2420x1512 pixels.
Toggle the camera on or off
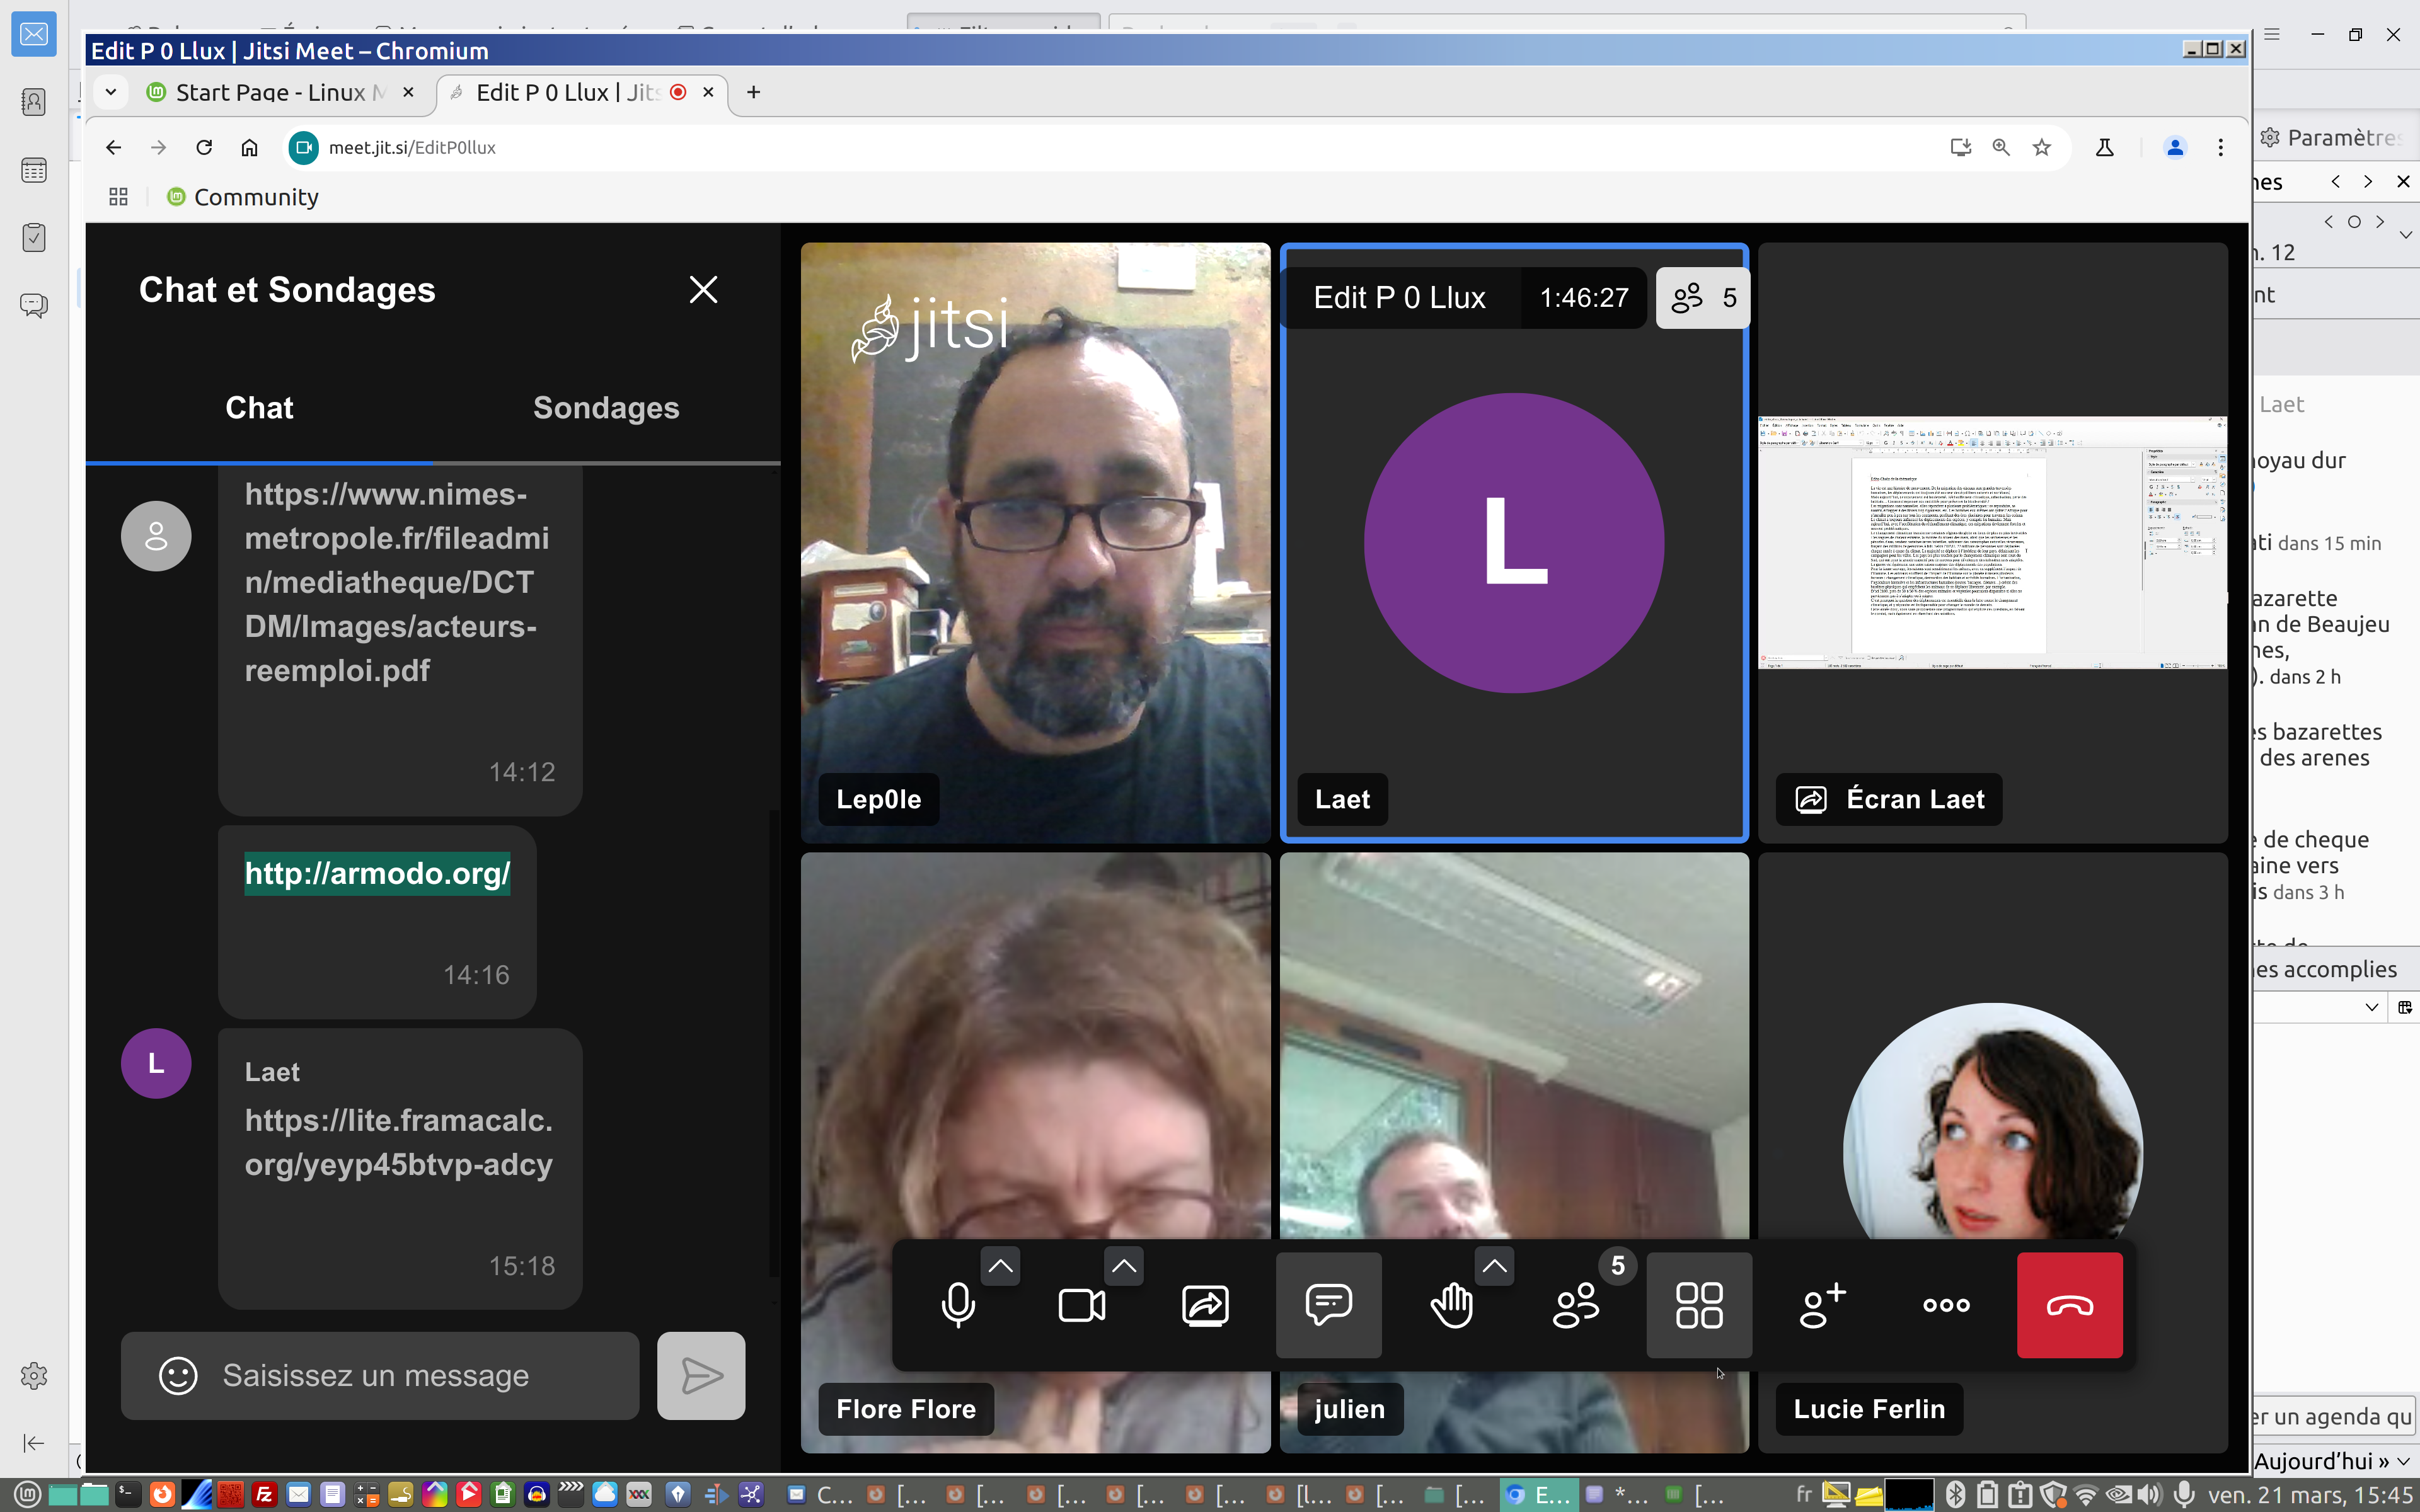pos(1081,1305)
